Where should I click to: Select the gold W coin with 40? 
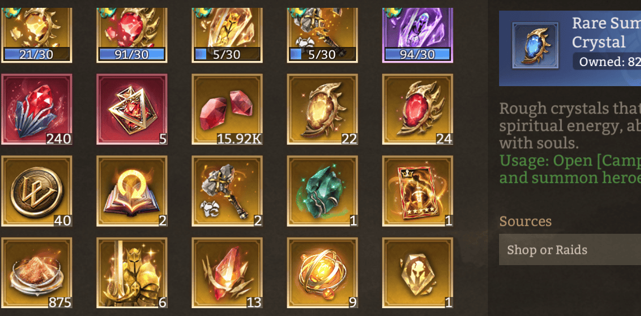coord(37,191)
